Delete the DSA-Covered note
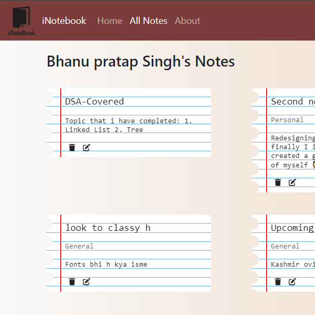This screenshot has height=315, width=315. tap(72, 148)
